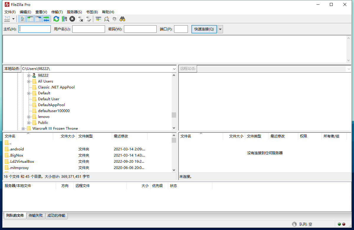Viewport: 354px width, 230px height.
Task: Cancel current operation with the X icon
Action: 72,19
